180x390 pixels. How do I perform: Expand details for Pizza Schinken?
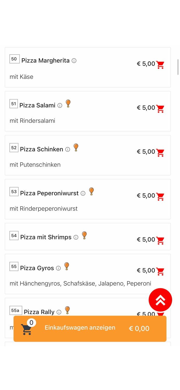[x=67, y=149]
